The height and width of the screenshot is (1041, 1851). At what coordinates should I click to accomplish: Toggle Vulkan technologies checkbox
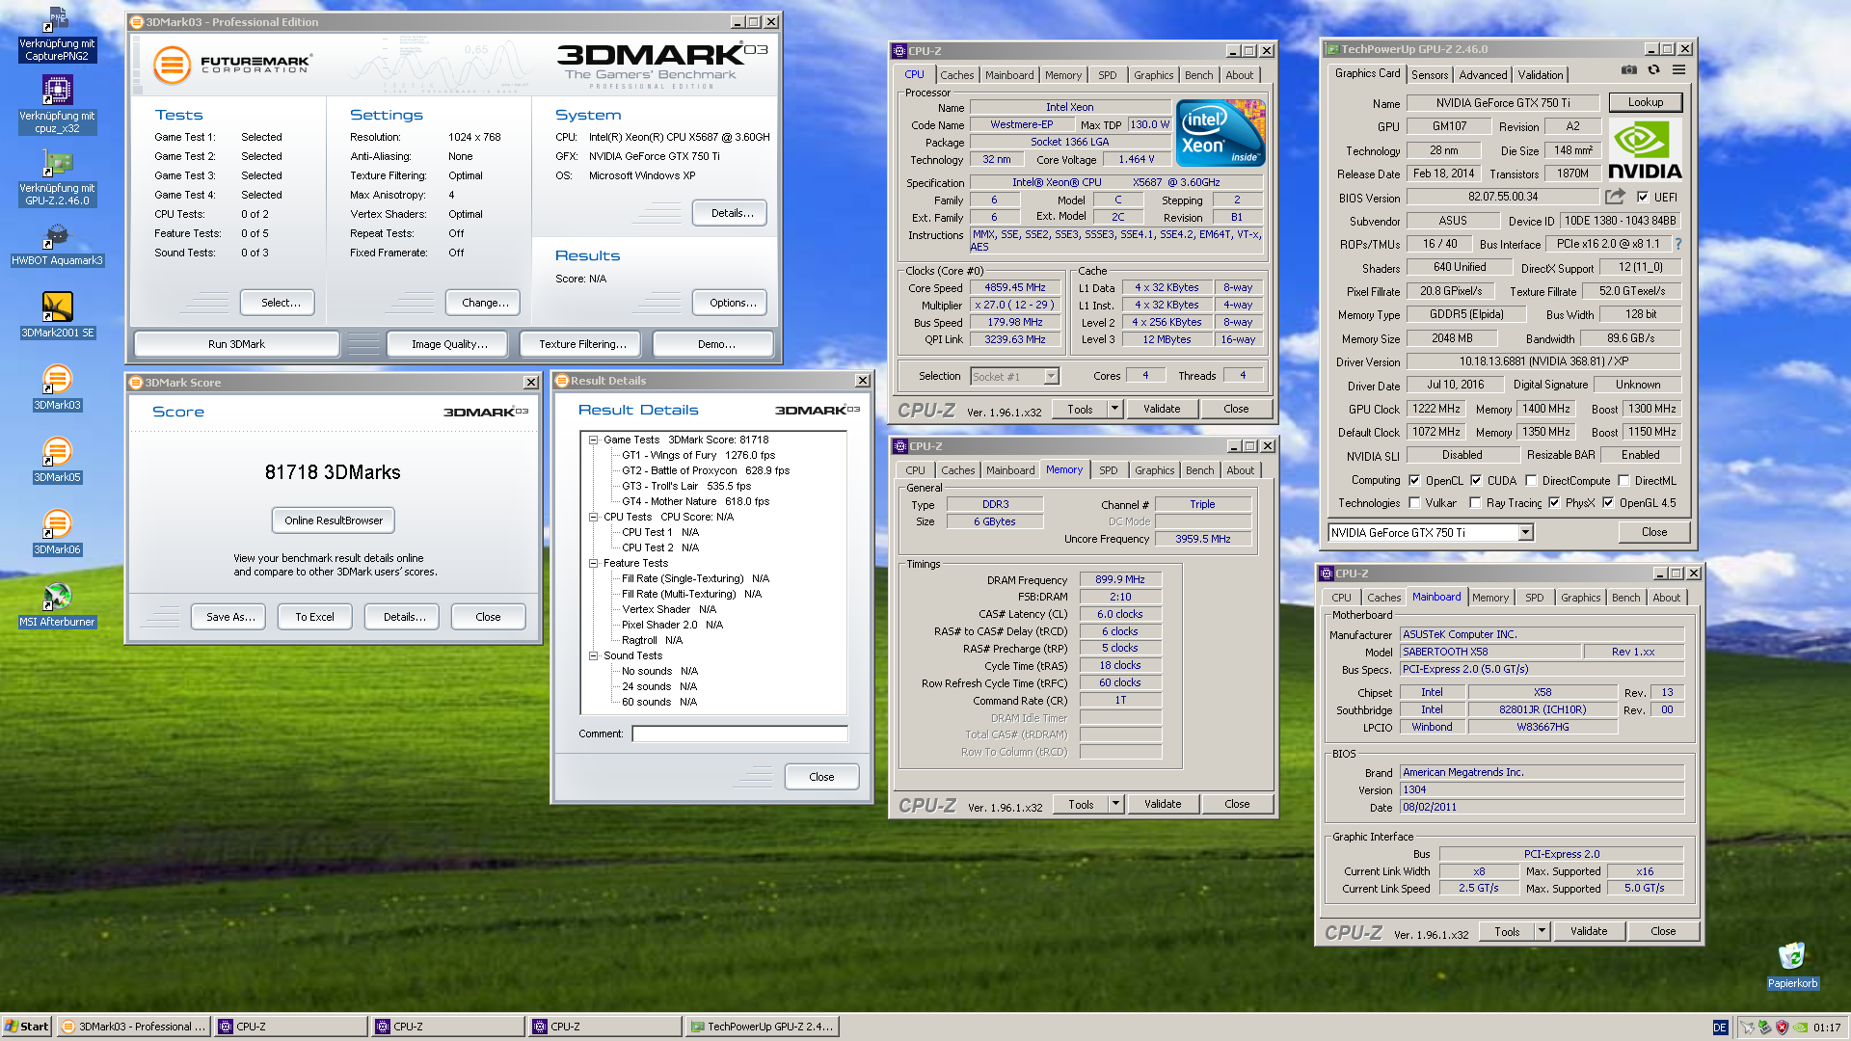[1414, 502]
